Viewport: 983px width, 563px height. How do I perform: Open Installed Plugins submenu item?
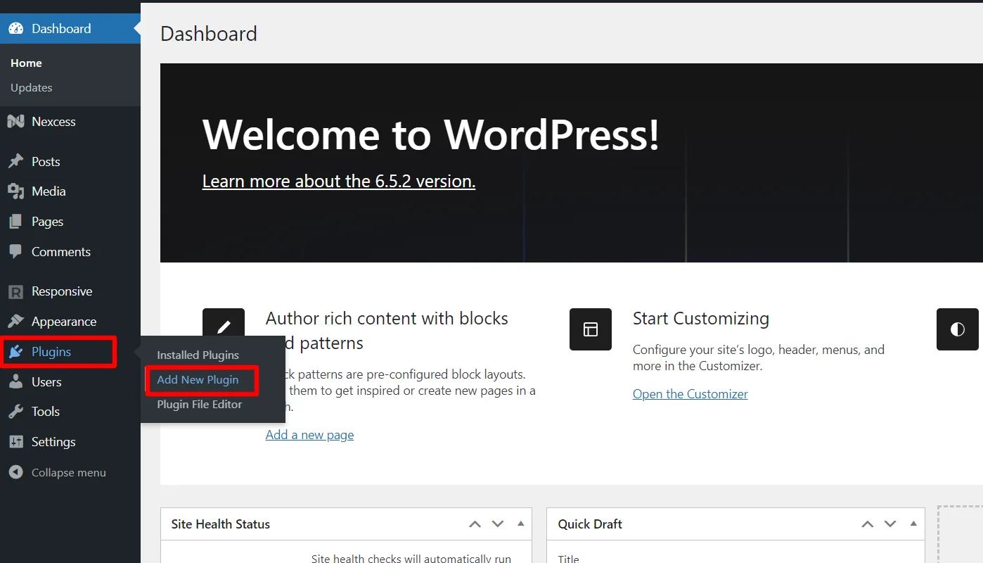(198, 355)
